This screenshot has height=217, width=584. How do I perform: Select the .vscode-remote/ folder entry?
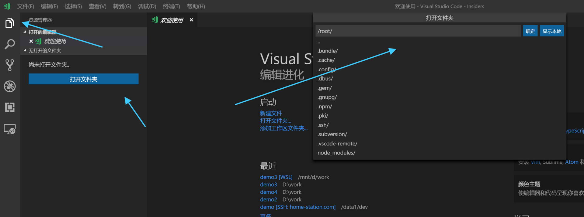[x=440, y=144]
